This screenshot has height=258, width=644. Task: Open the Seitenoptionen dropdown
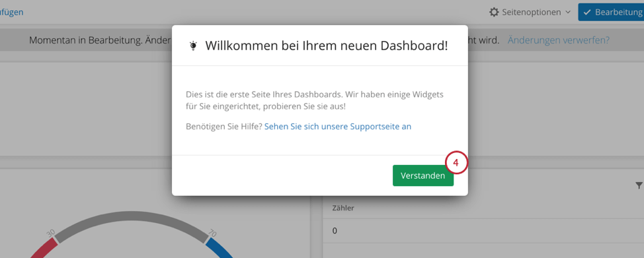point(530,12)
